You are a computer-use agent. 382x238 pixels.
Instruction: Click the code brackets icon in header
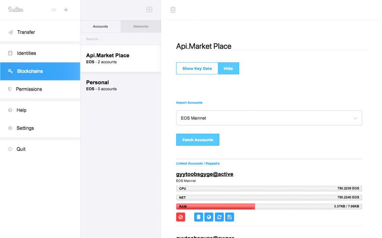click(x=54, y=10)
